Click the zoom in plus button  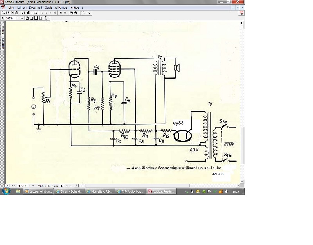click(22, 18)
